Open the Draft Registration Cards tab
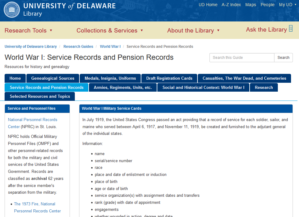Image resolution: width=299 pixels, height=217 pixels. (169, 78)
